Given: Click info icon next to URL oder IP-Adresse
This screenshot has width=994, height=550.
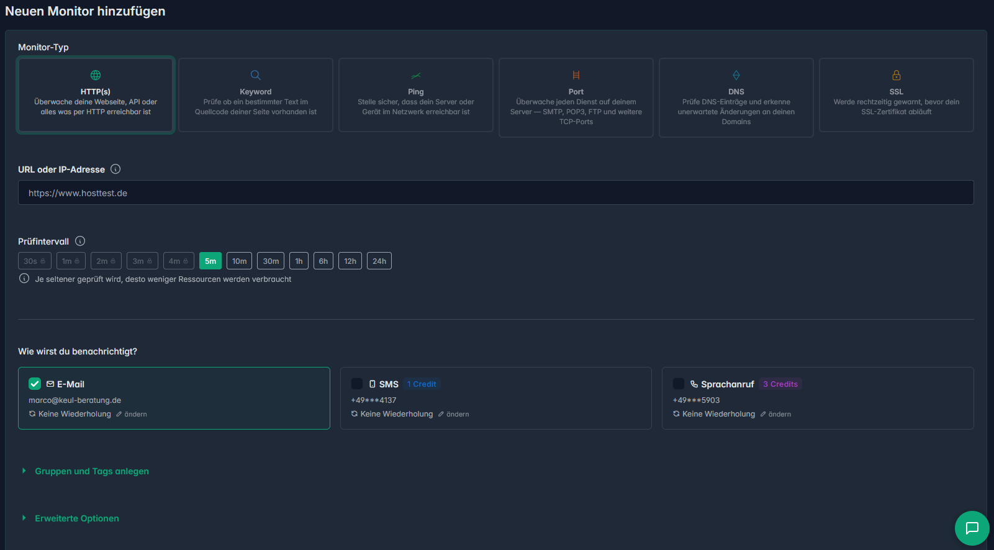Looking at the screenshot, I should 115,169.
